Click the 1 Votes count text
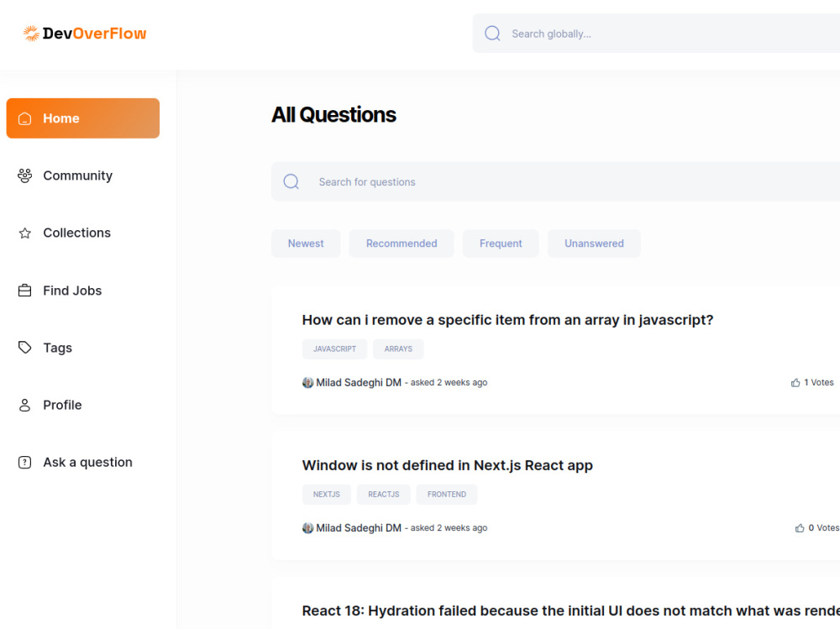The width and height of the screenshot is (840, 629). click(819, 383)
